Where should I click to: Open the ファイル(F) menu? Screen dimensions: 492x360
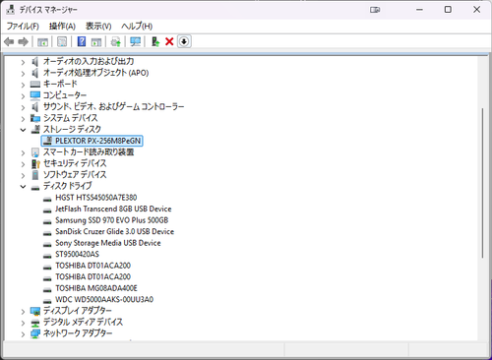(23, 26)
